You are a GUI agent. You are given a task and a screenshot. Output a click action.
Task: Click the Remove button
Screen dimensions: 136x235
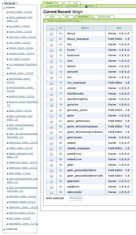(x=76, y=198)
